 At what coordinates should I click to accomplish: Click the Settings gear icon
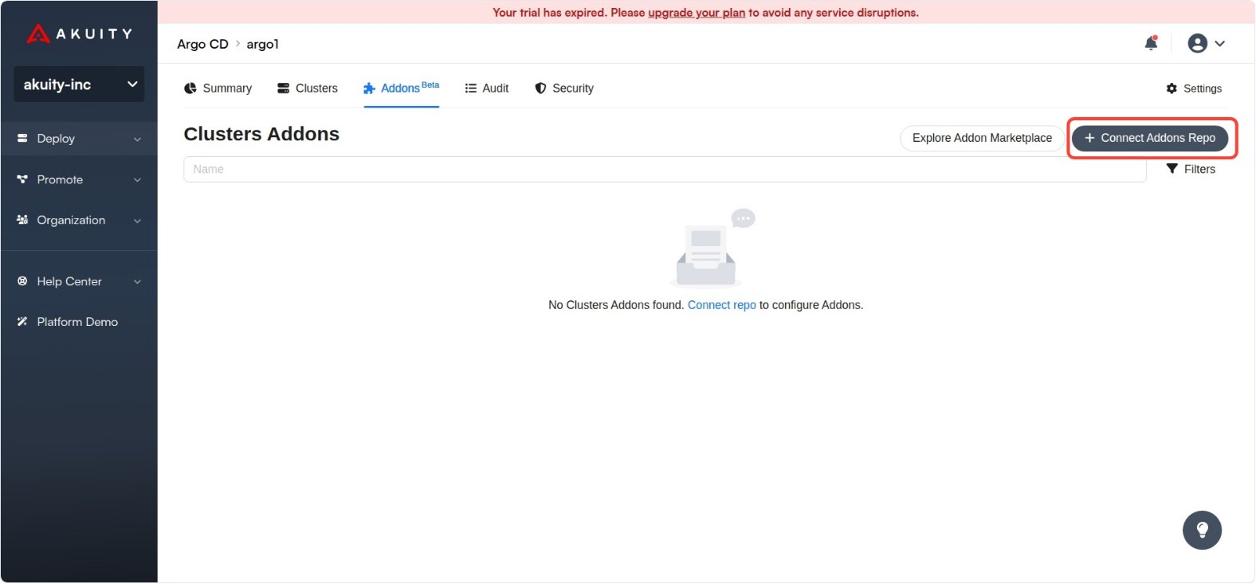(x=1172, y=88)
